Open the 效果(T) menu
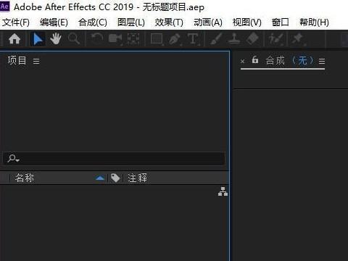This screenshot has height=261, width=348. pos(169,22)
